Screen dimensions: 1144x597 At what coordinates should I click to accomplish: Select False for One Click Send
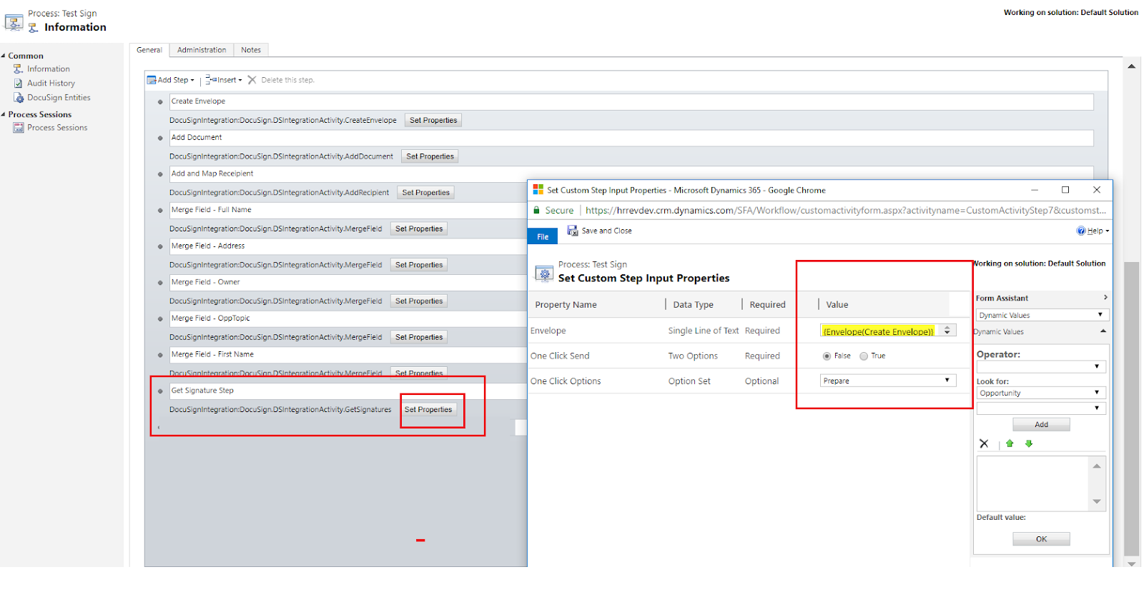coord(827,356)
